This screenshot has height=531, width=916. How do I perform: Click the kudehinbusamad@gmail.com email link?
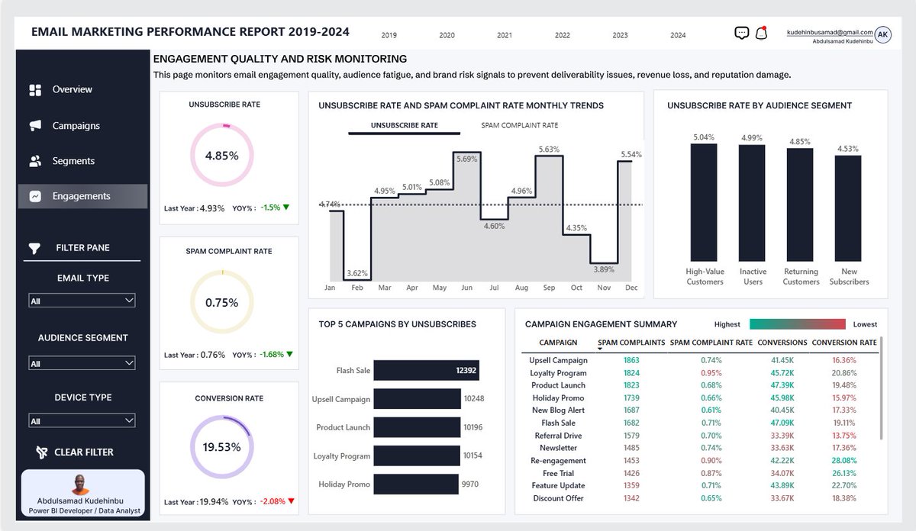pos(829,32)
